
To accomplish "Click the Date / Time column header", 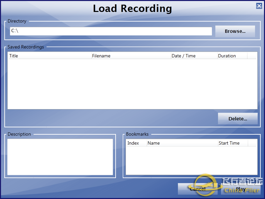I will (194, 56).
